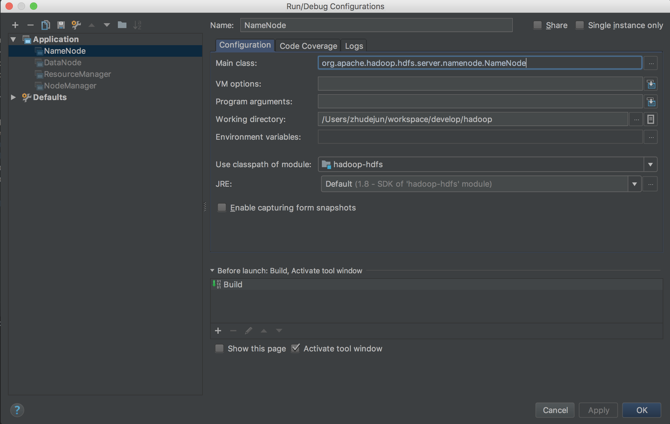Switch to the Configuration tab
The image size is (670, 424).
tap(245, 45)
